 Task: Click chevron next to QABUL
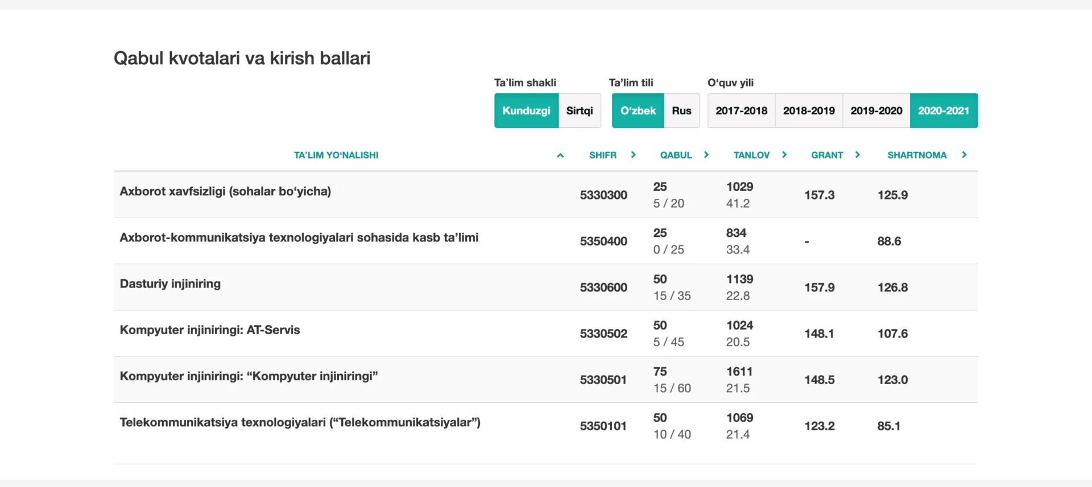tap(706, 155)
